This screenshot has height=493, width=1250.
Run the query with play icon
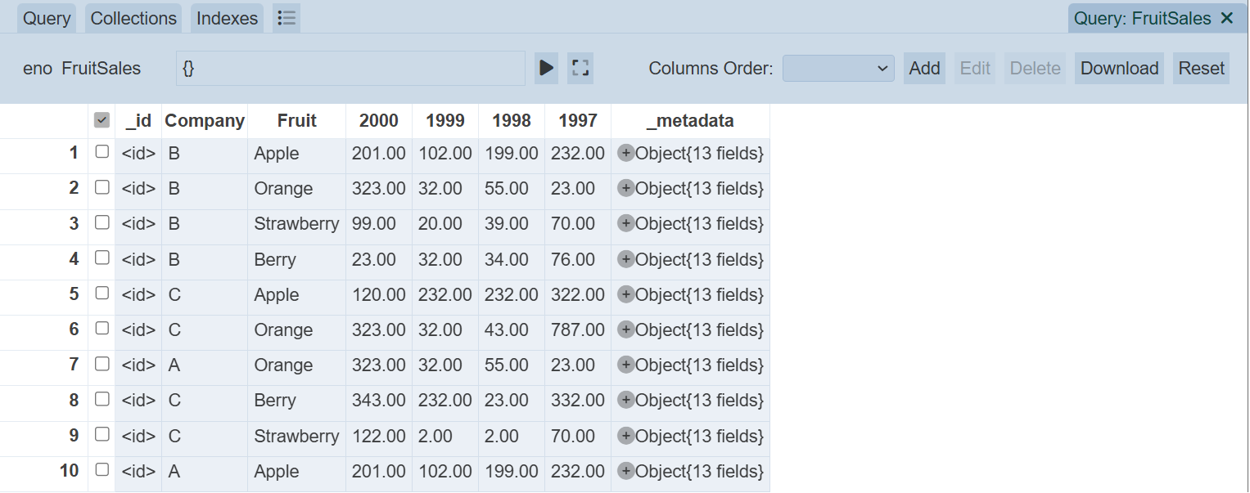[x=546, y=68]
